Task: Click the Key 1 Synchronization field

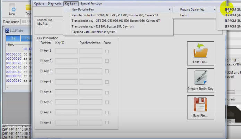Action: [x=91, y=51]
